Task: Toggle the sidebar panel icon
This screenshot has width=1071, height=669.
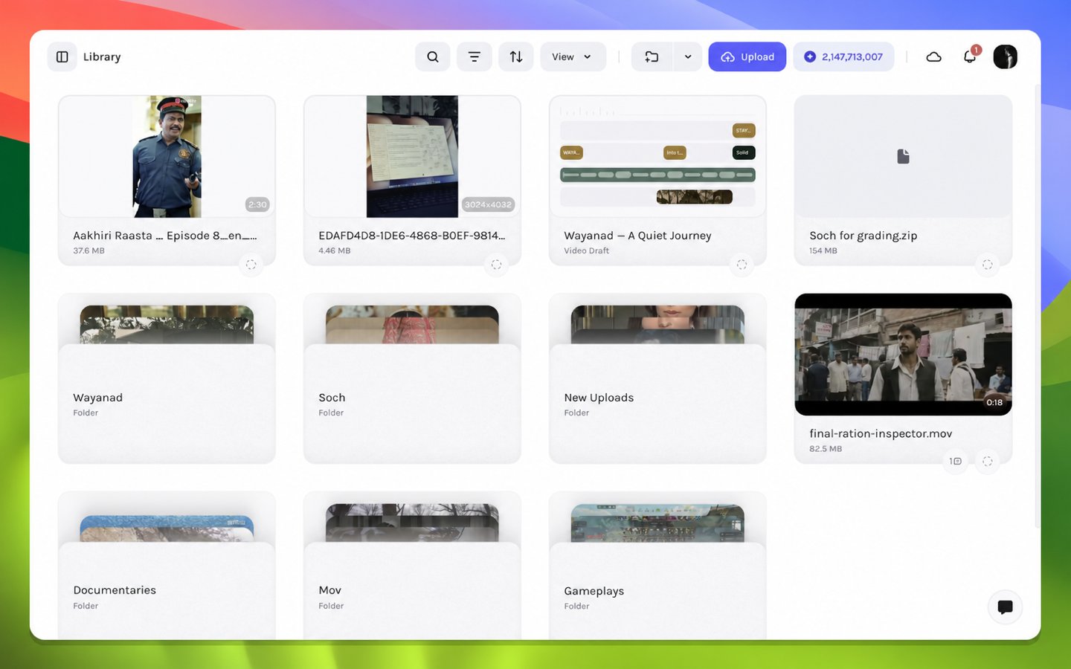Action: point(62,56)
